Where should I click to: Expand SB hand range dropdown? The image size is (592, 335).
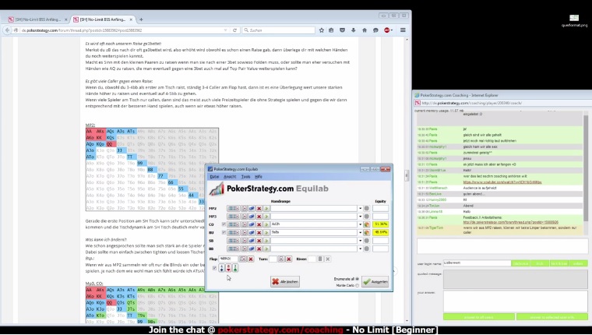(360, 241)
